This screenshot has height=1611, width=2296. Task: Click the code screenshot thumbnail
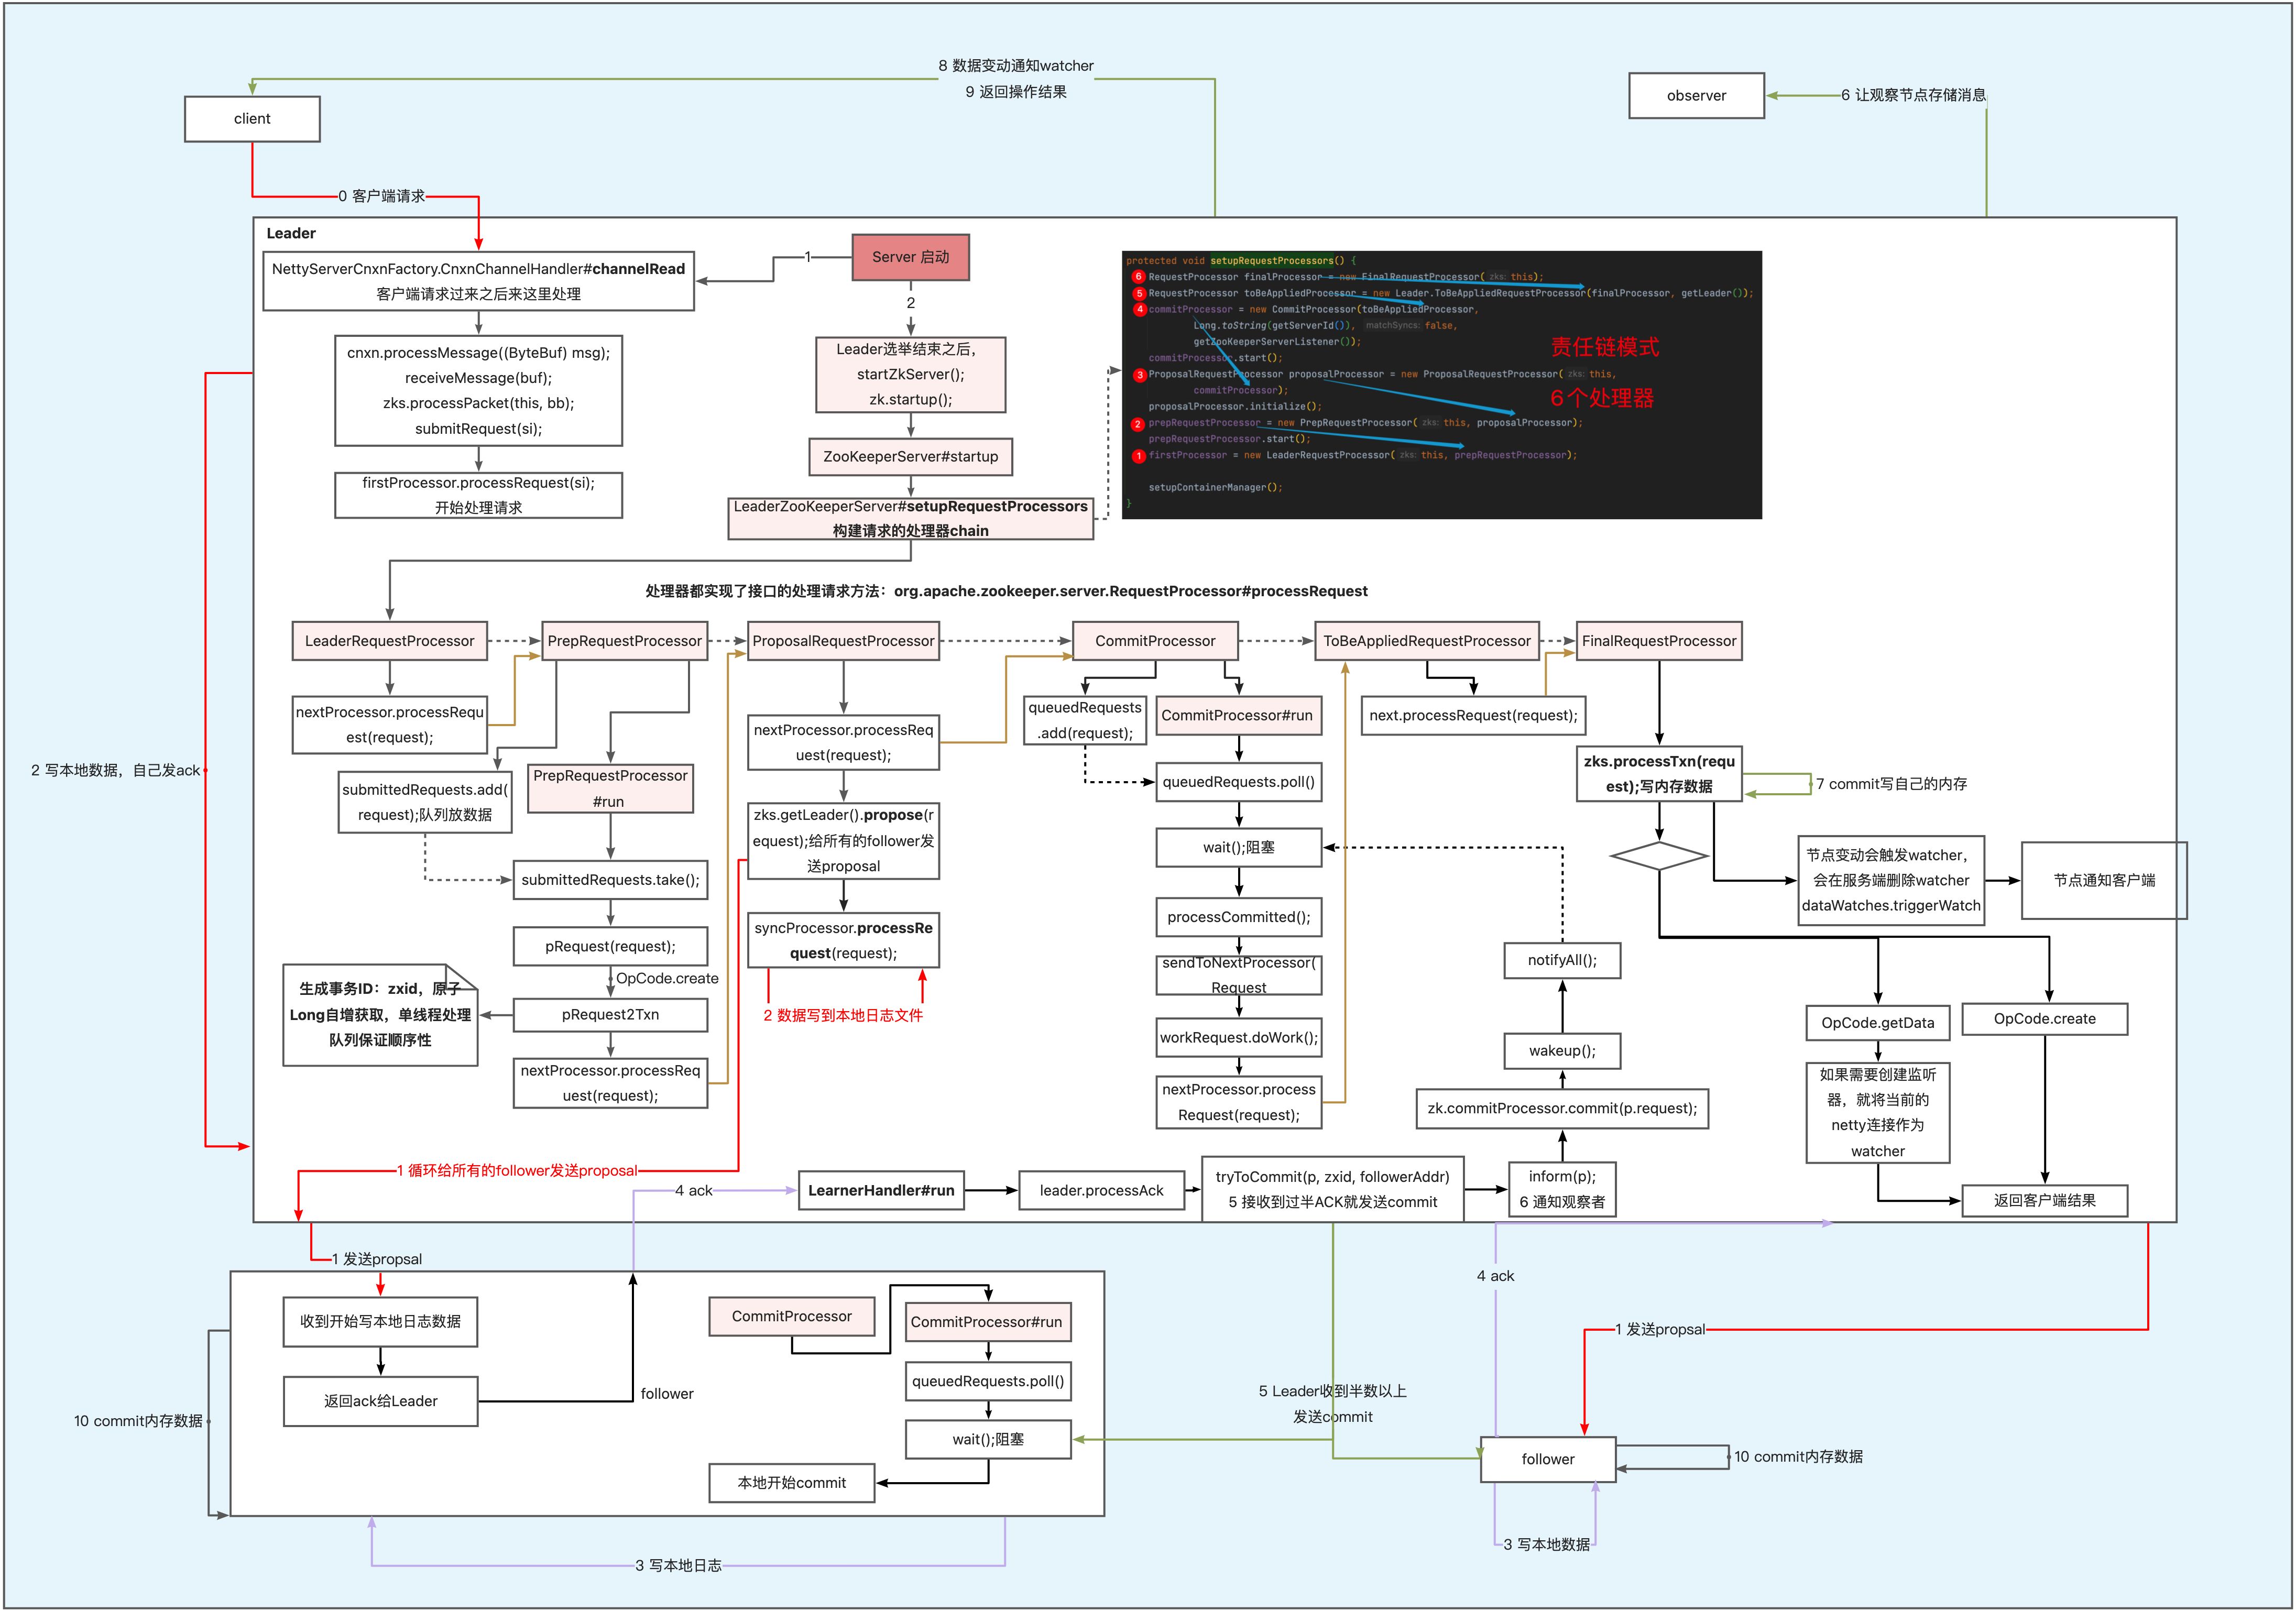(x=1441, y=384)
